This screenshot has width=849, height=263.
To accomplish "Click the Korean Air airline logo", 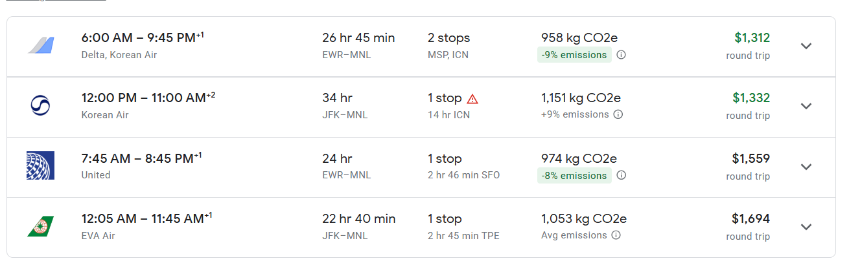I will [x=40, y=105].
